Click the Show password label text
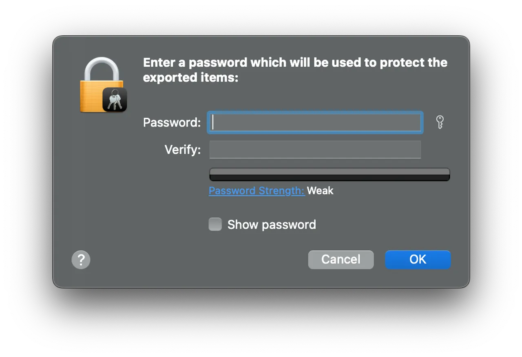Viewport: 522px width, 357px height. pos(271,224)
